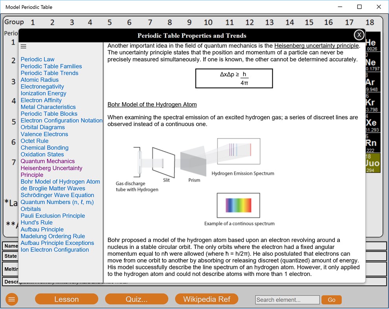The width and height of the screenshot is (389, 309).
Task: Open the Periodic Law topic
Action: pos(37,59)
